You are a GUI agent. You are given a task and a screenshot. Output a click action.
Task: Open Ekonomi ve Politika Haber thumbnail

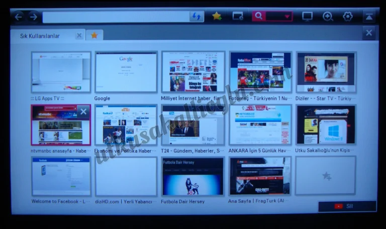coord(126,125)
